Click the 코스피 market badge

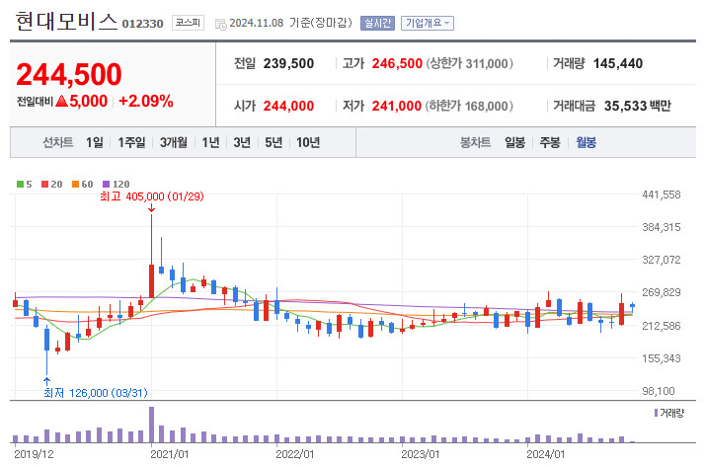188,23
